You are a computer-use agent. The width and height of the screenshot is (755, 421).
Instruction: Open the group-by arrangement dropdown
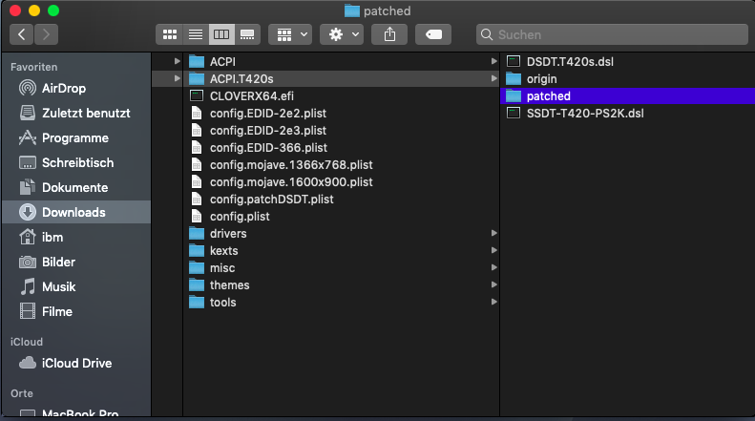coord(290,34)
